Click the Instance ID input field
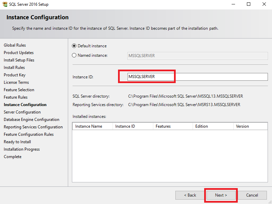The height and width of the screenshot is (204, 272). 198,77
